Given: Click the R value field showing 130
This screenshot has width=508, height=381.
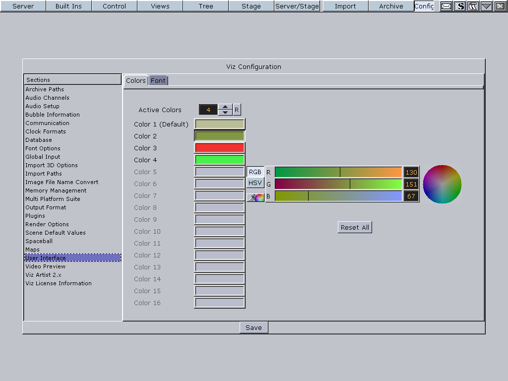Looking at the screenshot, I should pyautogui.click(x=411, y=172).
